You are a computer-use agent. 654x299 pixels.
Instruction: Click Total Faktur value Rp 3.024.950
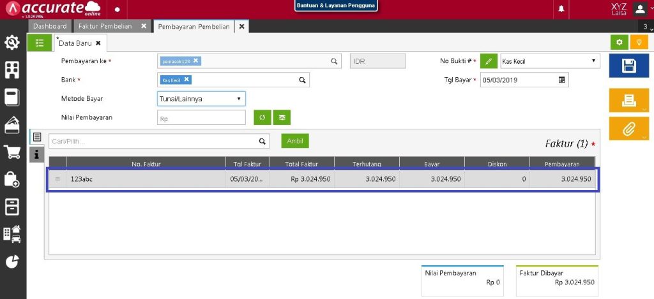(x=302, y=179)
